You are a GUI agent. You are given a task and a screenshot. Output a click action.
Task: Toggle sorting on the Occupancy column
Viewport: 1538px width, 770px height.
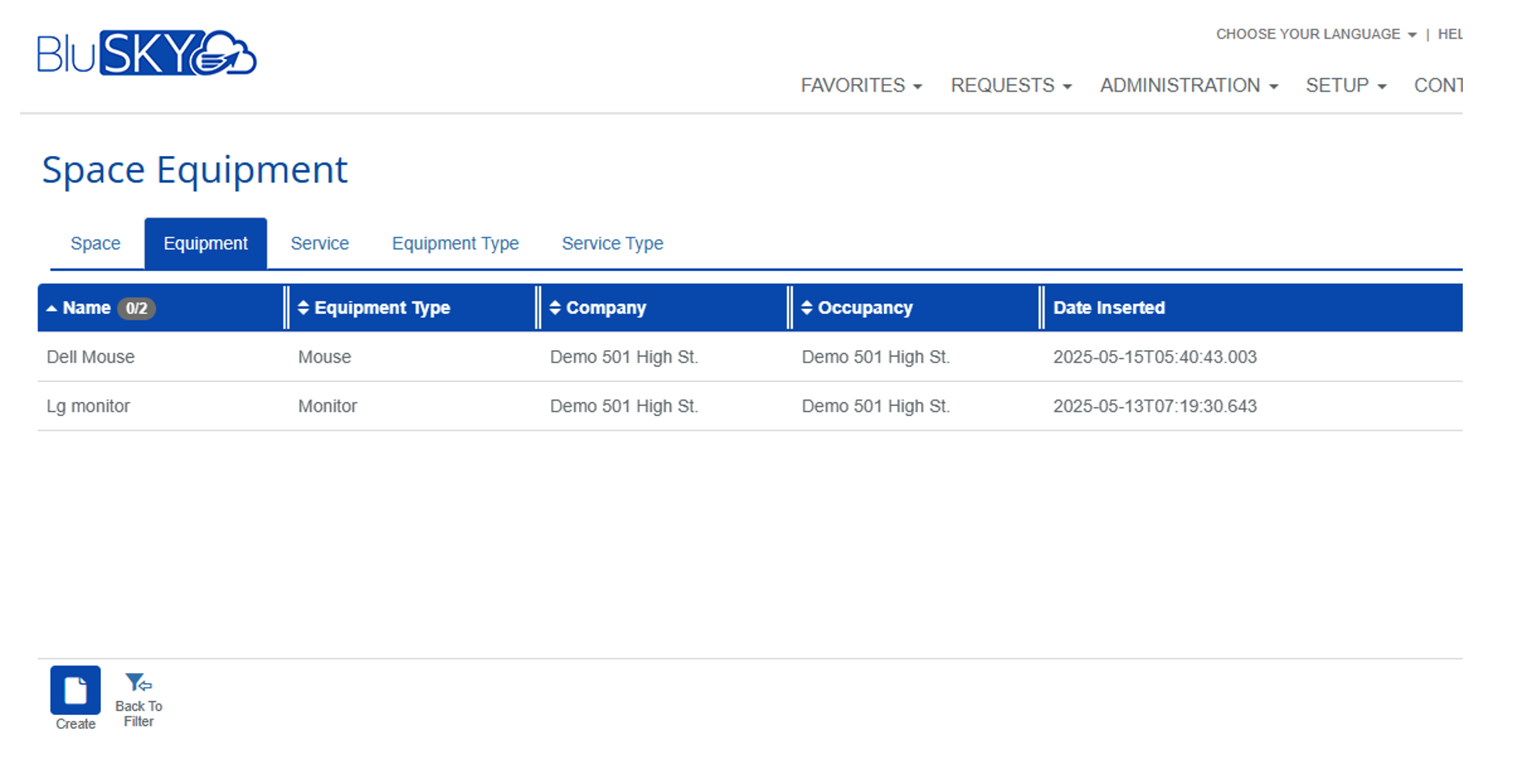pyautogui.click(x=806, y=307)
